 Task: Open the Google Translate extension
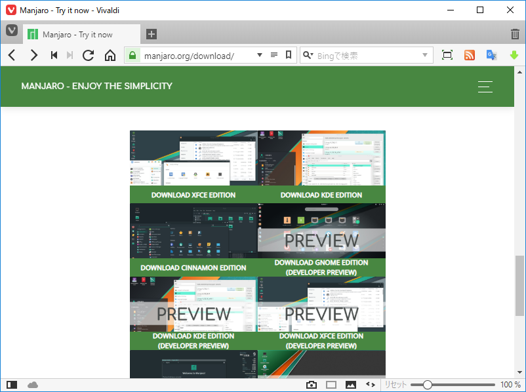pos(491,55)
